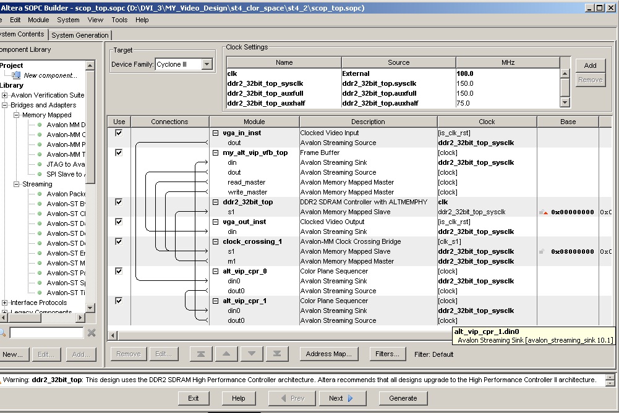Screen dimensions: 619x413
Task: Expand the Interface Protocols tree node
Action: coord(5,302)
